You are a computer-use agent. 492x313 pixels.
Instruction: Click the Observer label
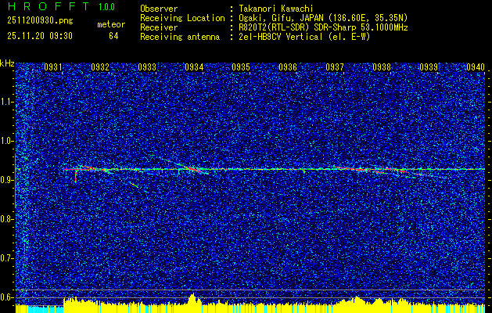click(159, 9)
